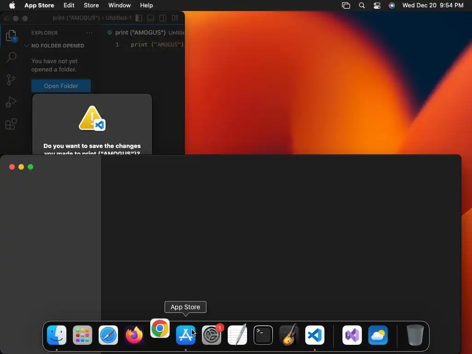
Task: Zoom the App Store window with green button
Action: (x=30, y=167)
